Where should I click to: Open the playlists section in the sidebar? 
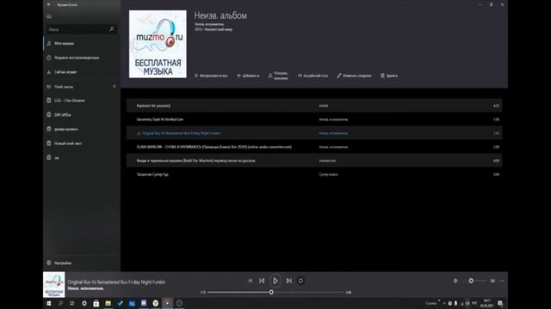(x=77, y=87)
